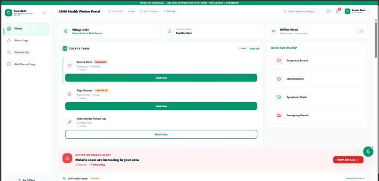The image size is (379, 181).
Task: Open Child Nutrition quick add
Action: 317,79
